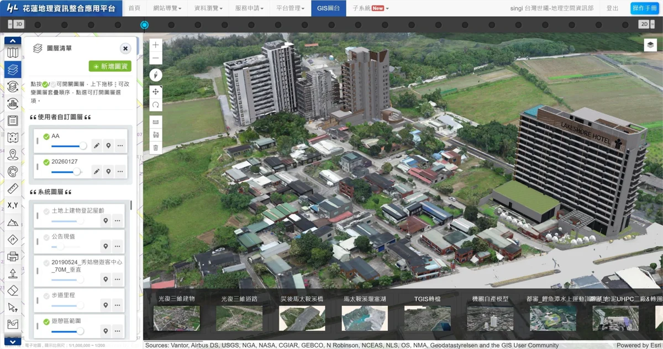This screenshot has width=663, height=349.
Task: Click the trash delete icon on map toolbar
Action: (156, 147)
